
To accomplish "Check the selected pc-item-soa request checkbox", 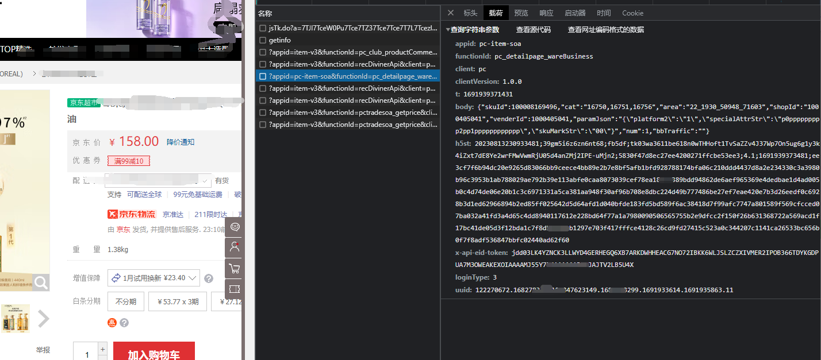I will coord(263,76).
